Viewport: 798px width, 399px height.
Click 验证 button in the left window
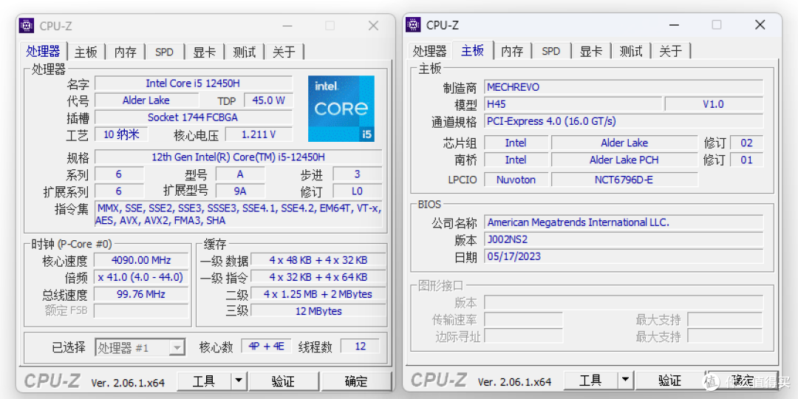click(x=283, y=381)
